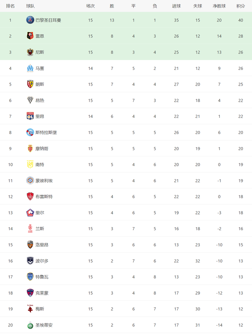
Task: Click the 排名 column header
Action: click(x=10, y=6)
